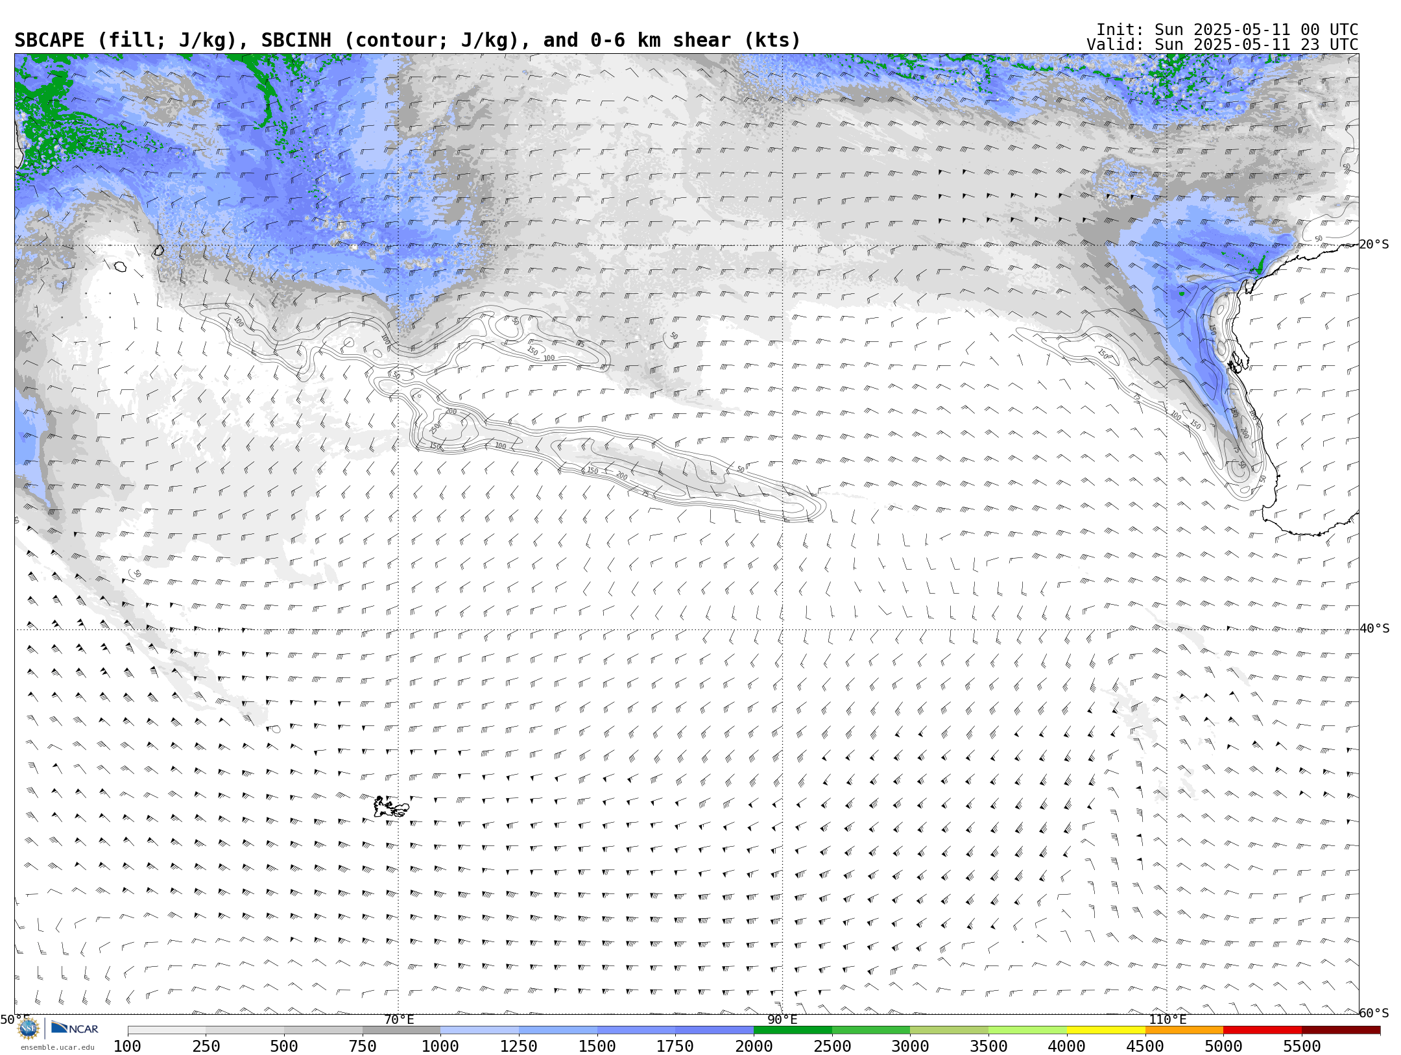Click the colorbar label 5000
Viewport: 1401px width, 1055px height.
(1223, 1046)
